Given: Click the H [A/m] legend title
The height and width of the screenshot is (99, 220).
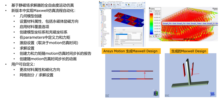Looking at the screenshot, I should coord(152,9).
